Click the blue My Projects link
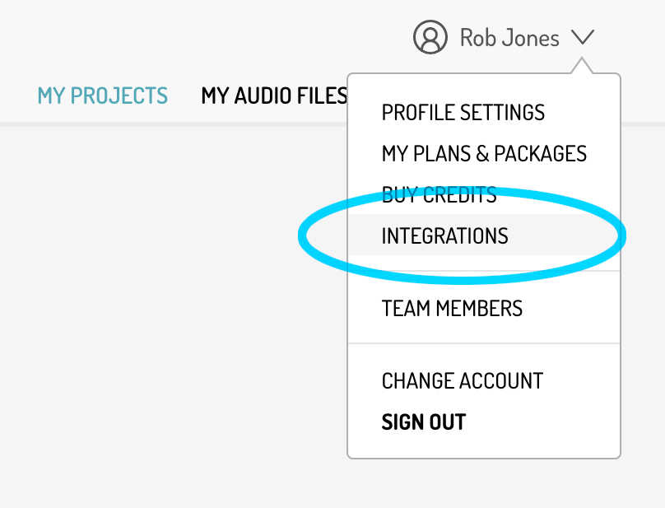Viewport: 665px width, 508px height. click(x=103, y=95)
